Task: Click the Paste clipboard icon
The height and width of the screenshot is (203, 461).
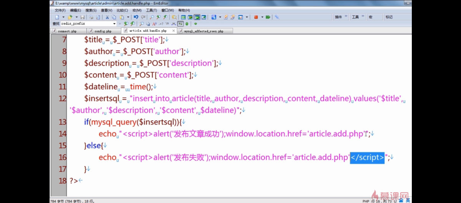Action: coord(122,17)
